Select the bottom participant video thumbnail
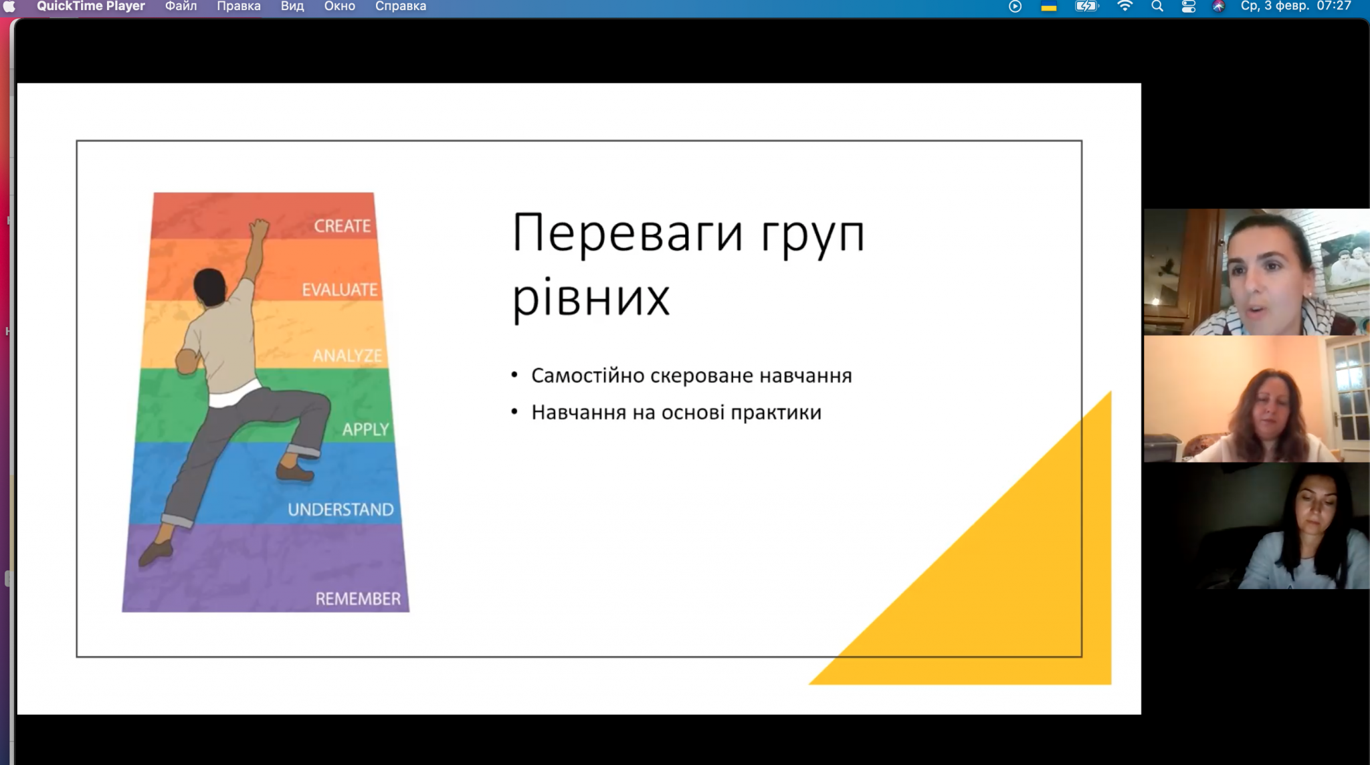 point(1256,526)
